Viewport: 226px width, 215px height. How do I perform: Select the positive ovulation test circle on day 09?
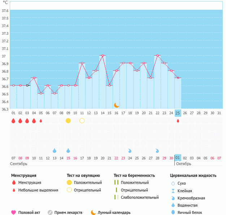click(68, 121)
